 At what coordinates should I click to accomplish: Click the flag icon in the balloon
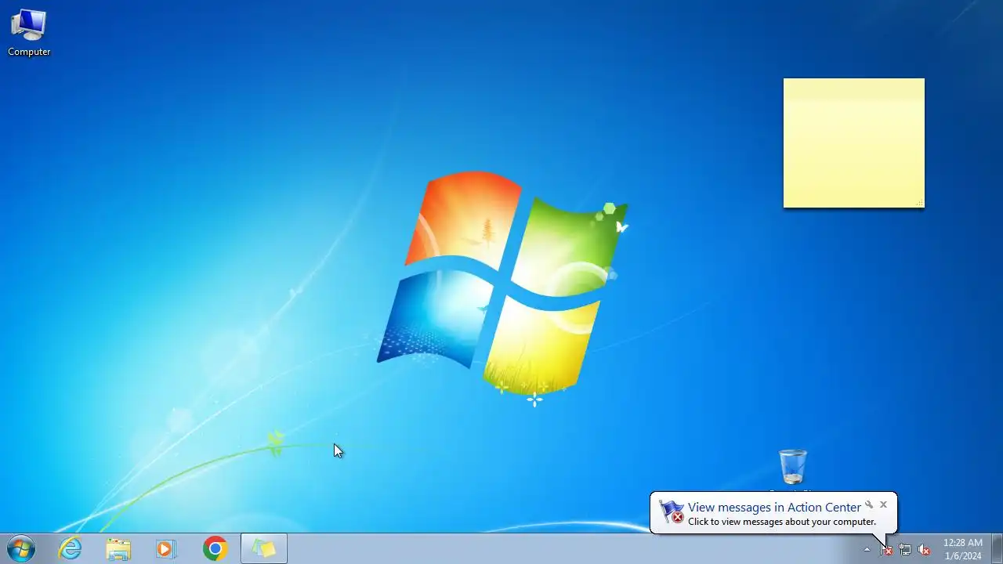[672, 512]
